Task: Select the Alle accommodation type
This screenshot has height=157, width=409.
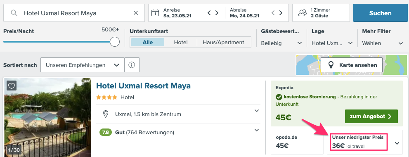Action: [148, 42]
